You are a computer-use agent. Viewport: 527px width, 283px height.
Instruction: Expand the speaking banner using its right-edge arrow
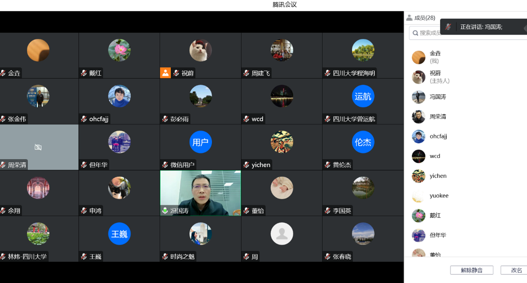[x=525, y=28]
